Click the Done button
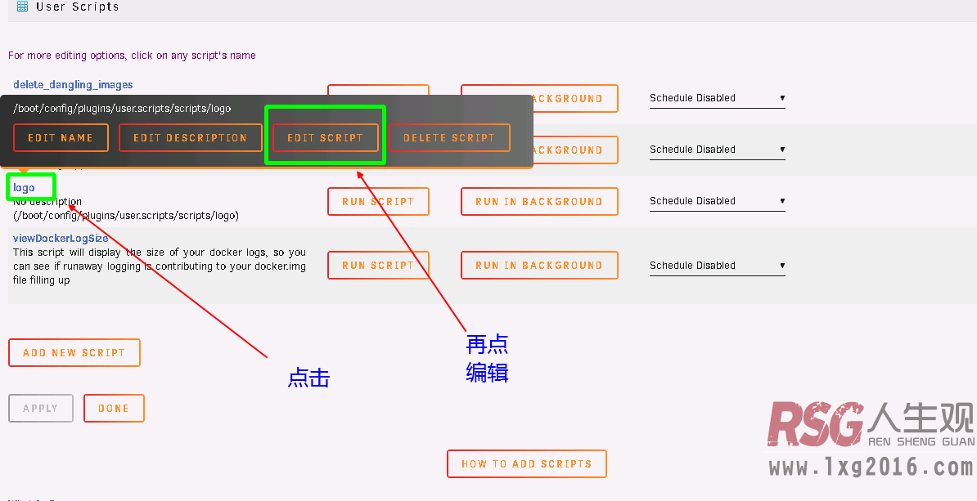The image size is (977, 501). [x=114, y=409]
